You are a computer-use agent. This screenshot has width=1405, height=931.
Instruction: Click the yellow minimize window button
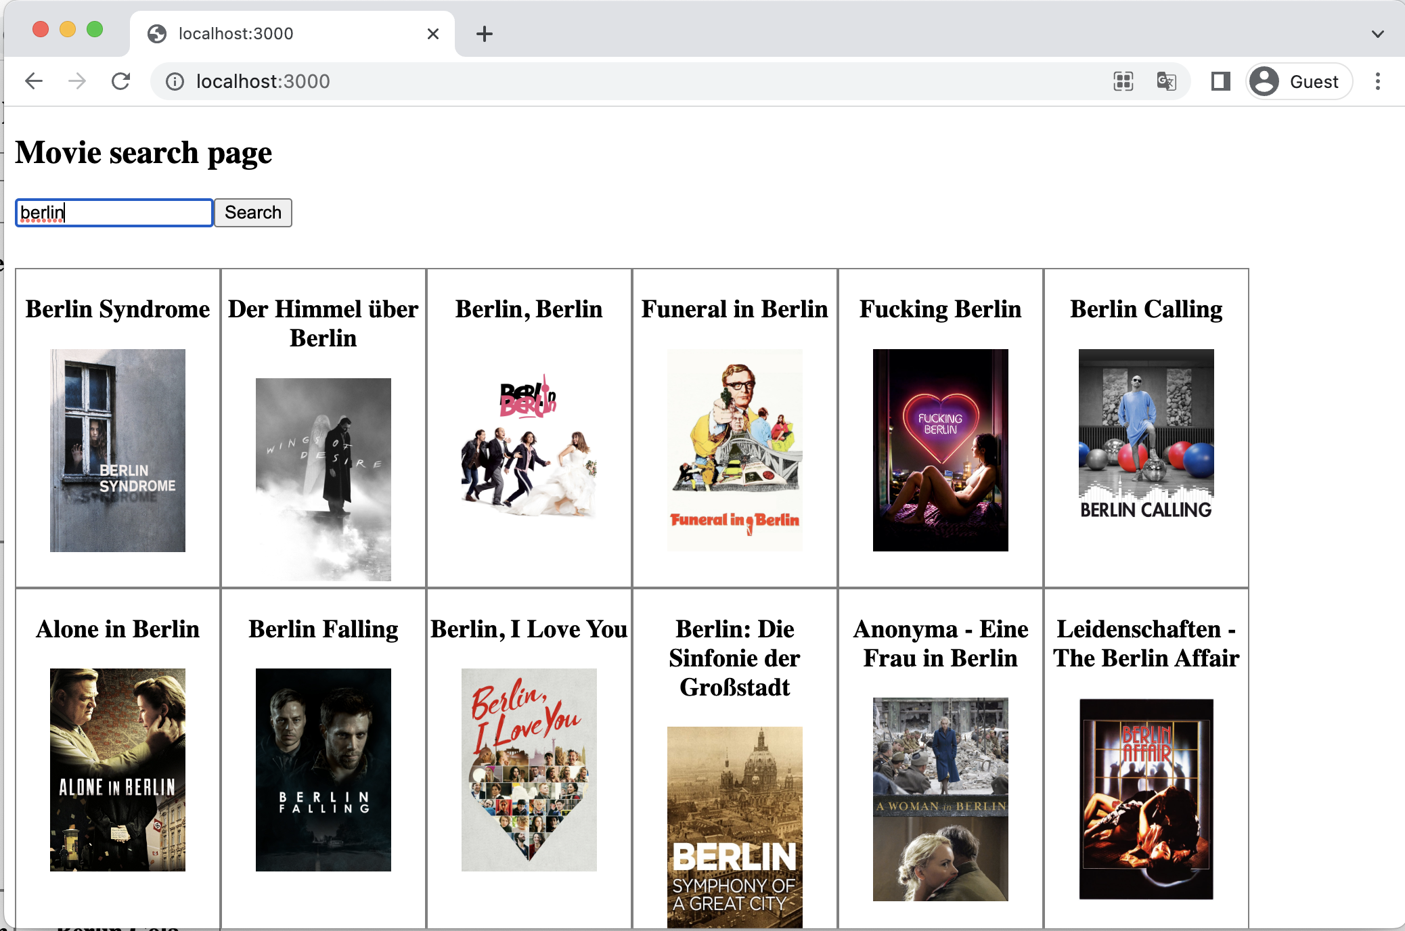click(x=68, y=29)
